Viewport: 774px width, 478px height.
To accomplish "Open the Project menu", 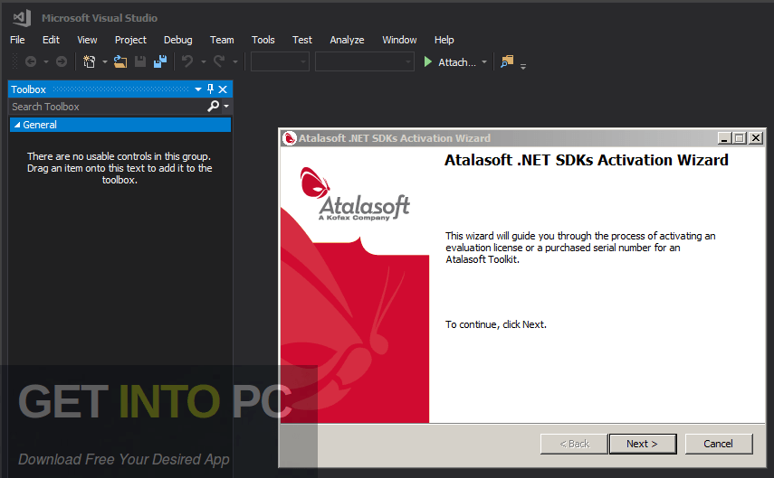I will pos(130,40).
